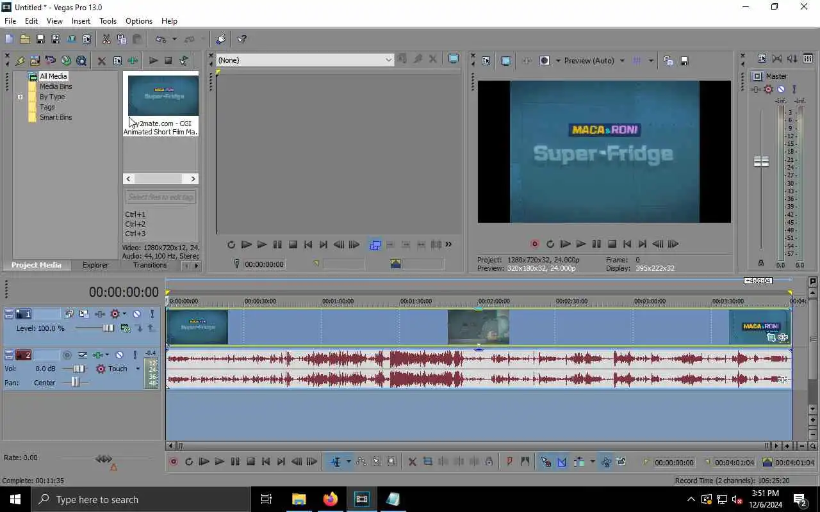This screenshot has width=820, height=512.
Task: Open a project via folder icon
Action: 24,39
